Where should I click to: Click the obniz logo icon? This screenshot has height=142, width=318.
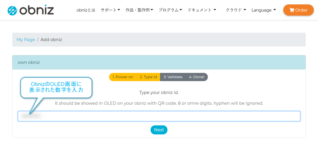[x=13, y=11]
